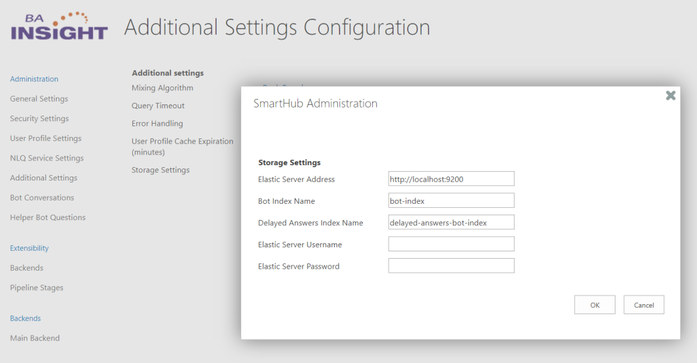Close the SmartHub Administration dialog
Screen dimensions: 697x363
tap(670, 96)
